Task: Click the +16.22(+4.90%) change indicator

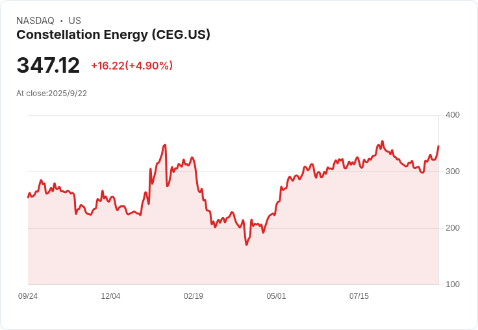Action: pyautogui.click(x=132, y=66)
